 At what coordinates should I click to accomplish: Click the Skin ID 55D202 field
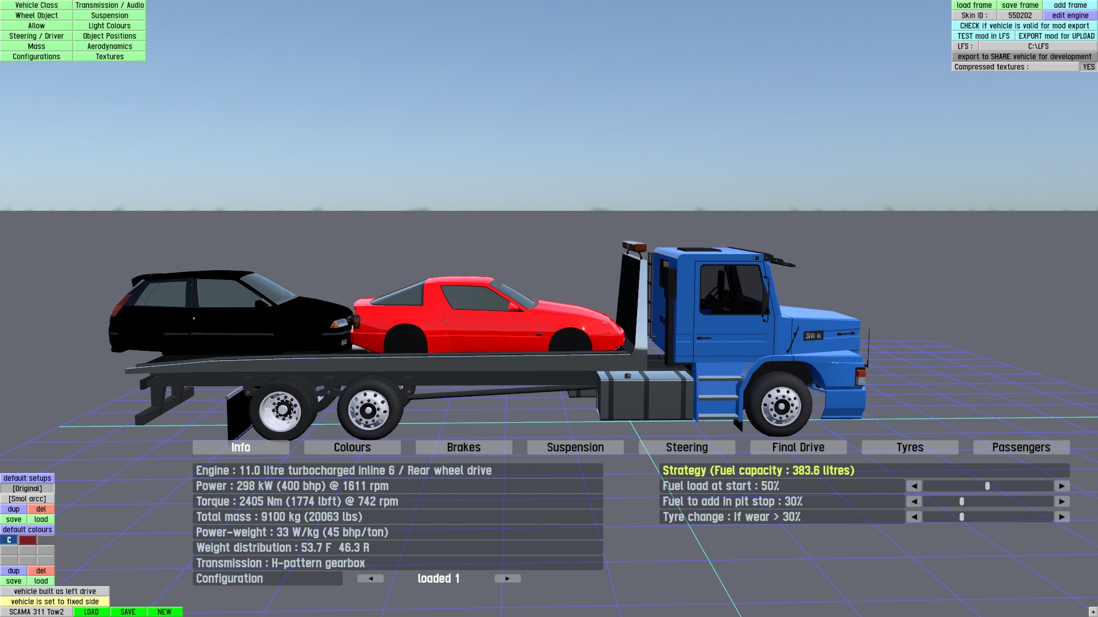click(1020, 15)
